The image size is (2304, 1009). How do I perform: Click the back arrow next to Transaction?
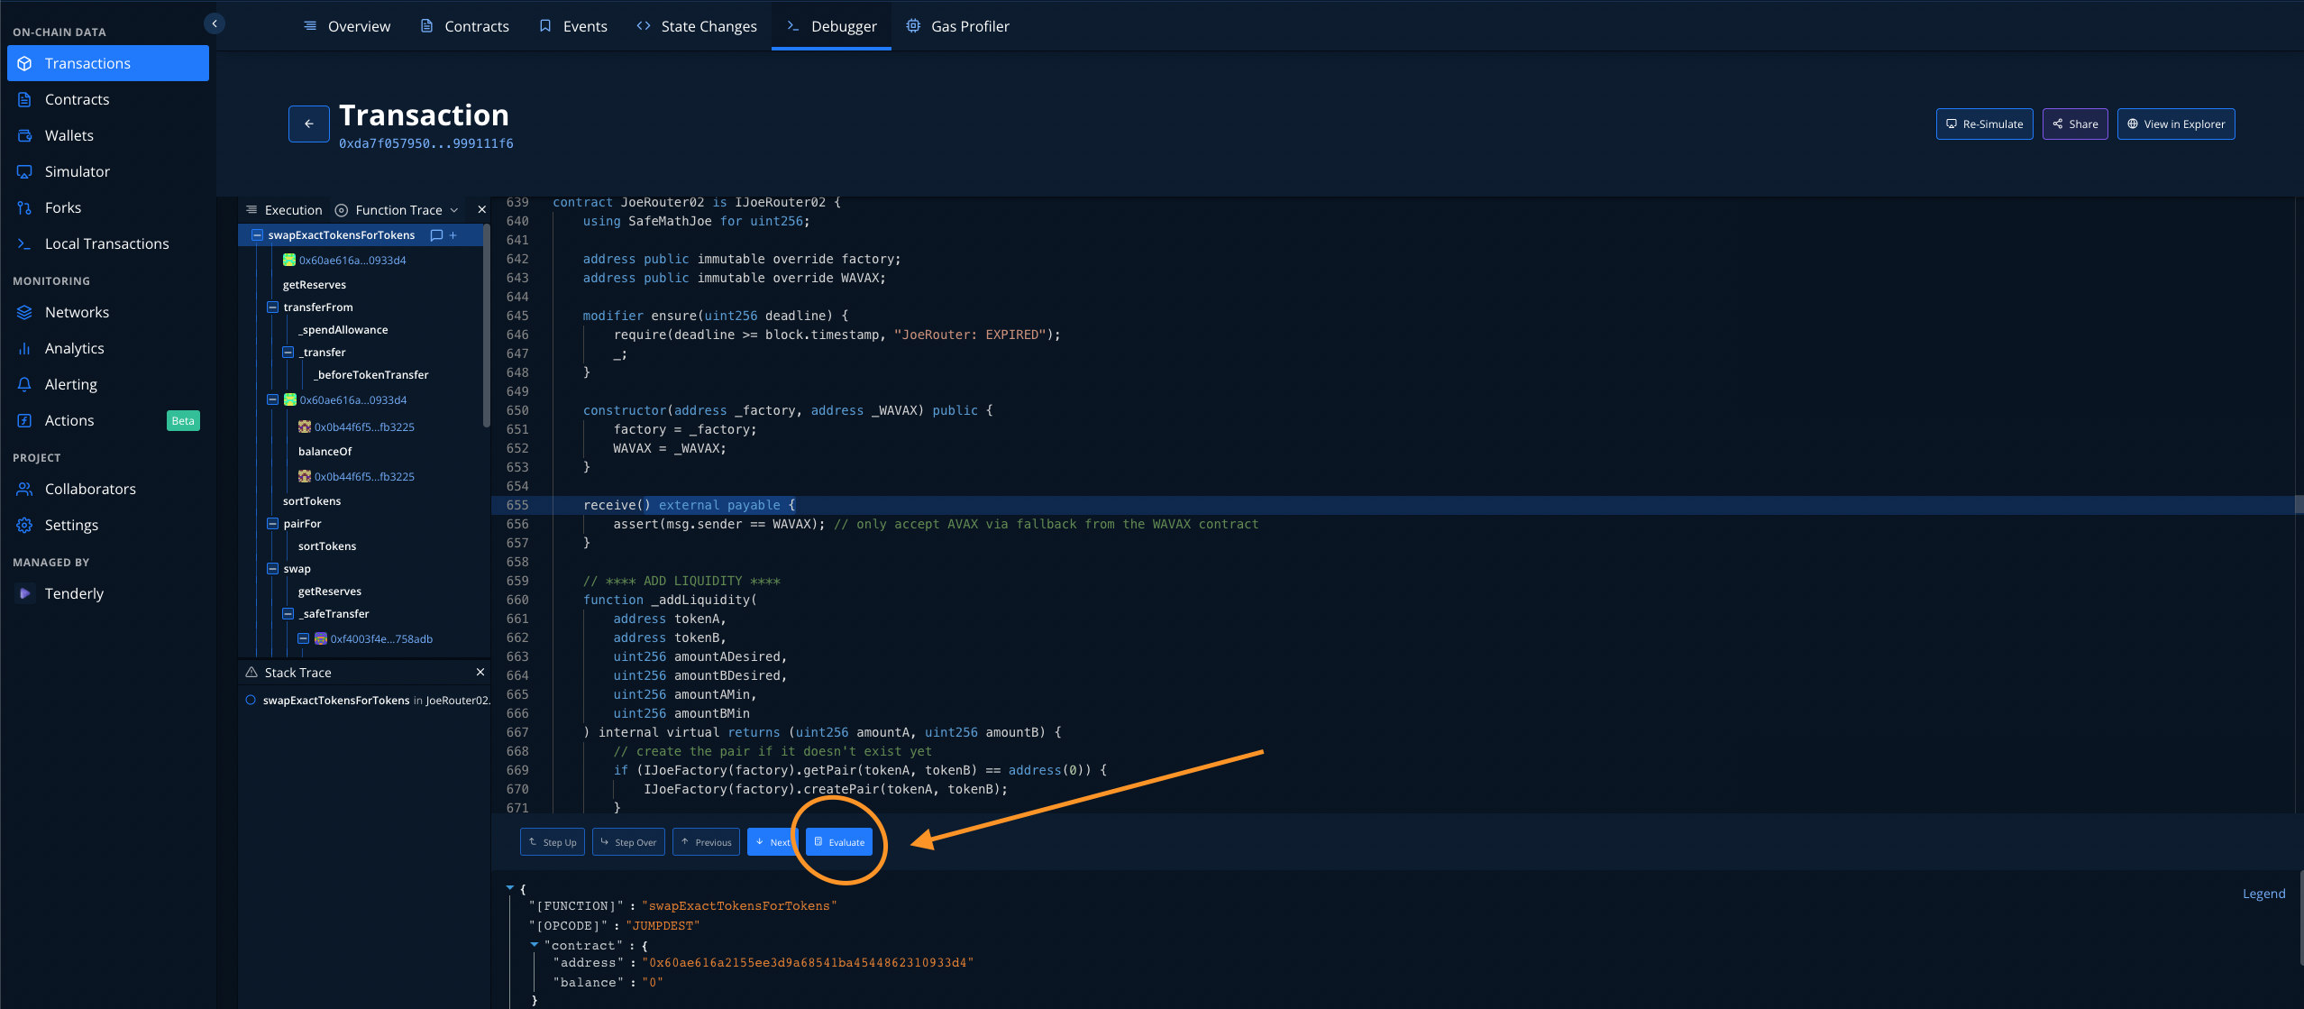point(309,124)
